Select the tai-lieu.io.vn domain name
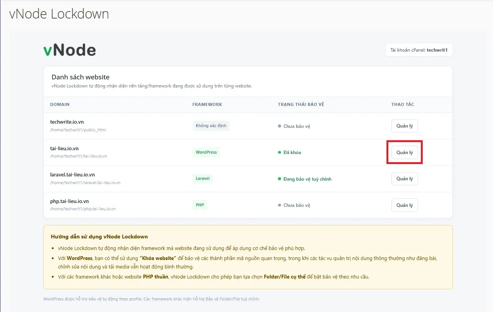 tap(64, 148)
